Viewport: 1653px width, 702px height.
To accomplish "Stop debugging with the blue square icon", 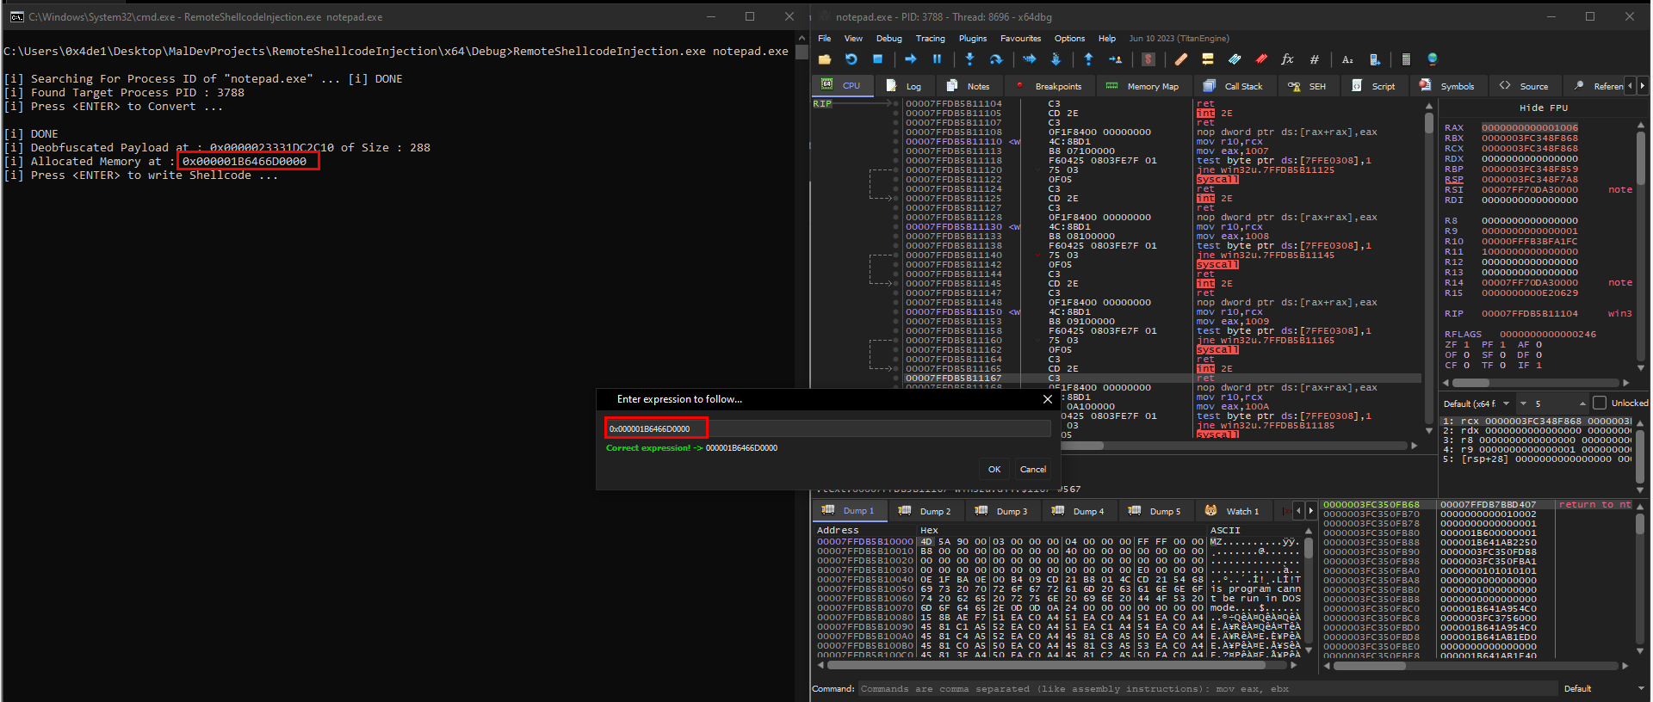I will (877, 59).
